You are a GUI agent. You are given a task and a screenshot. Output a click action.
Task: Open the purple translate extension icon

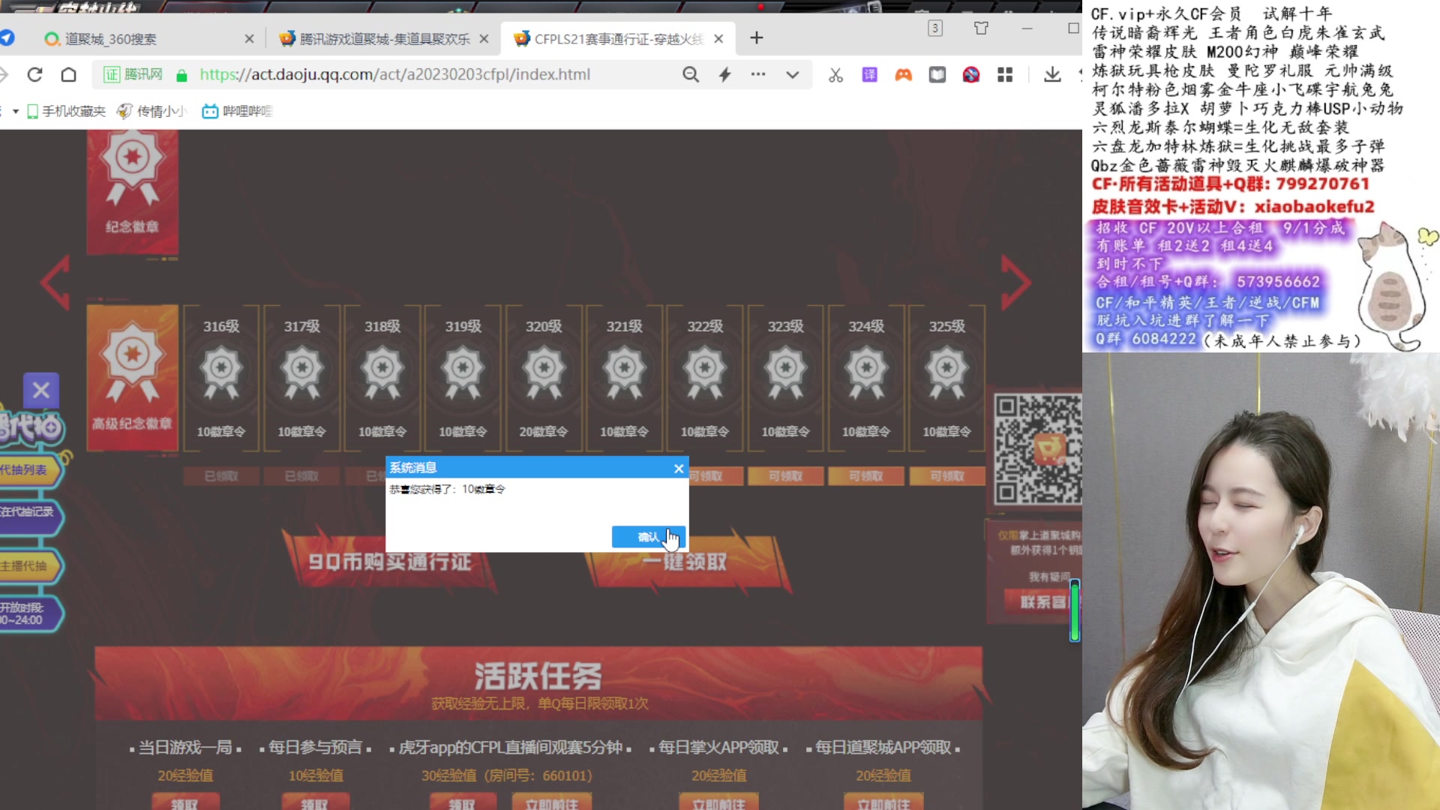point(869,74)
